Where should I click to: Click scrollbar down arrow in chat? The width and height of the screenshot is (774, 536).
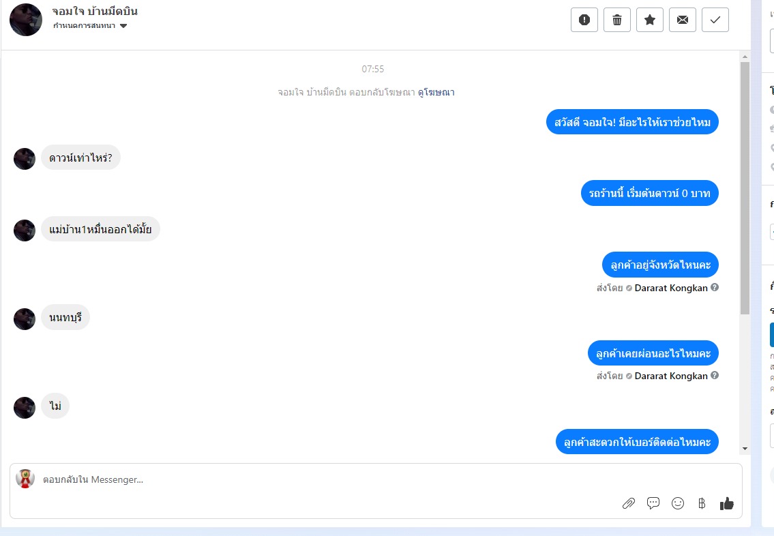click(745, 449)
